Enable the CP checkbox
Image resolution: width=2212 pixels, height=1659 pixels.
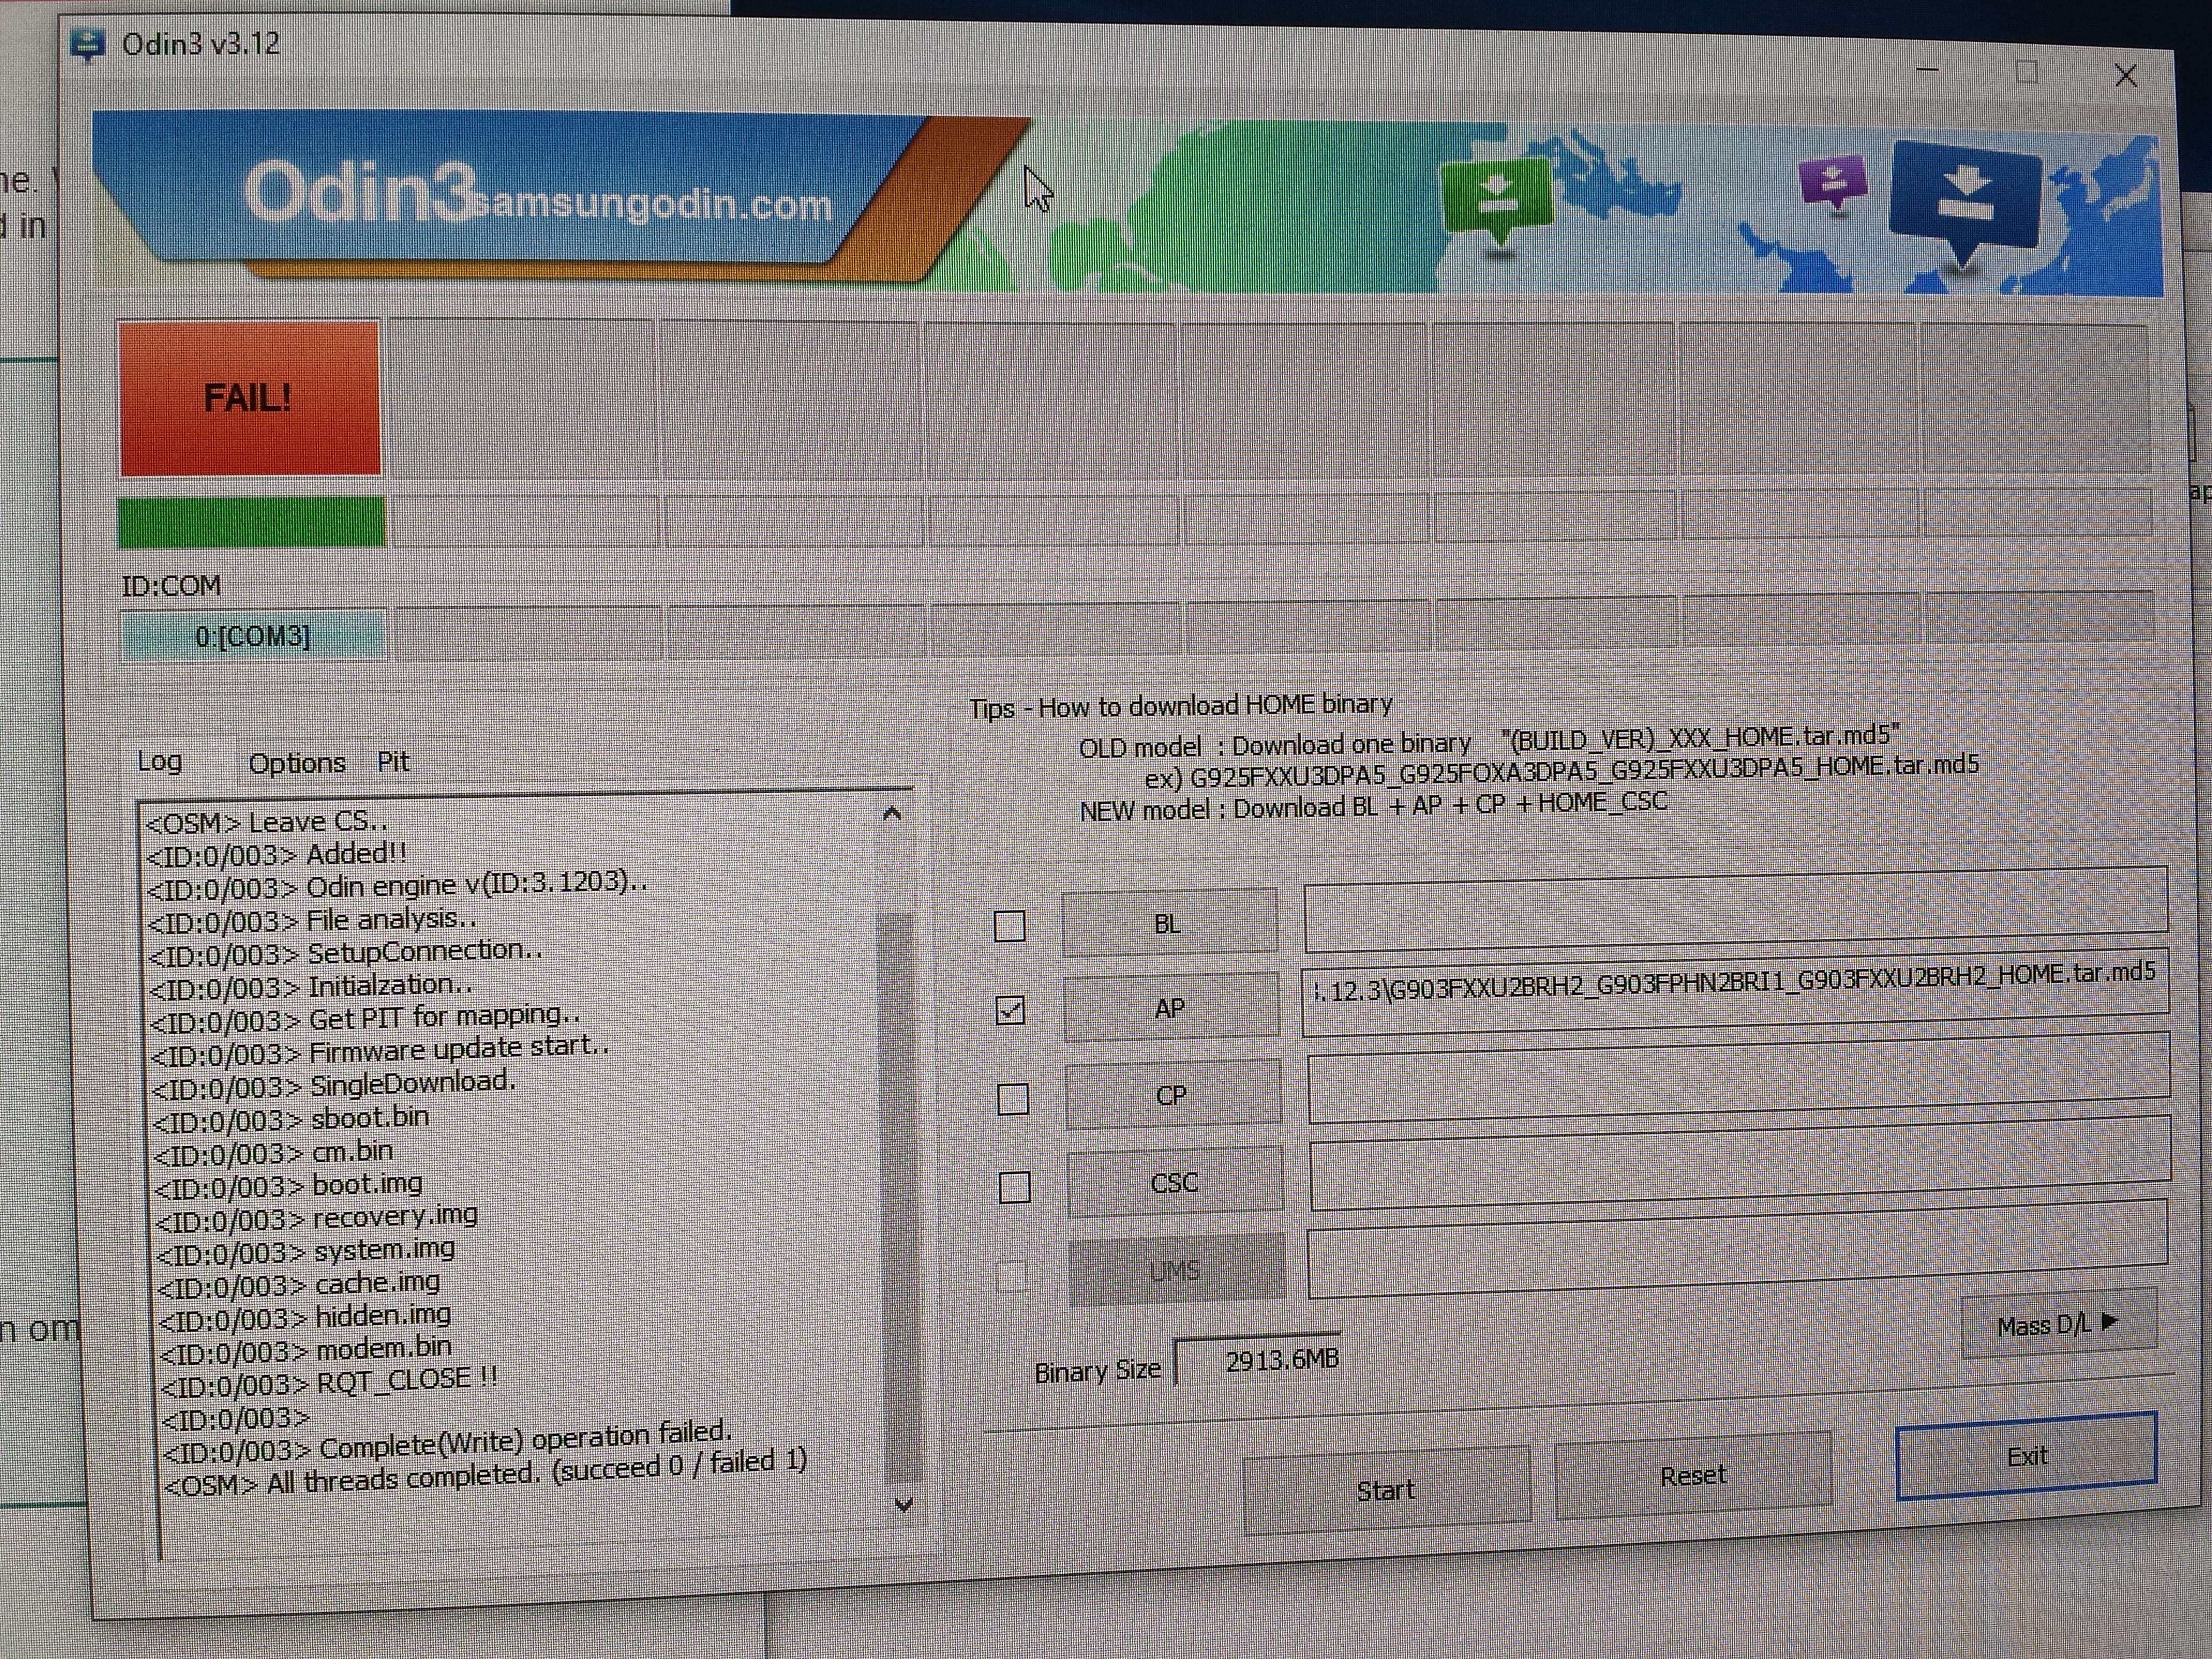click(1013, 1099)
